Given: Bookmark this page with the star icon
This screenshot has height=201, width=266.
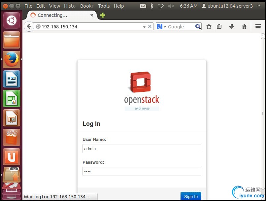Looking at the screenshot, I should pyautogui.click(x=209, y=26).
